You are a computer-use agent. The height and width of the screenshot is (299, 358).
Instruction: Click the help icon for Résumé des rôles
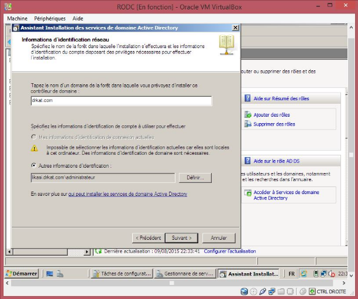pos(248,98)
